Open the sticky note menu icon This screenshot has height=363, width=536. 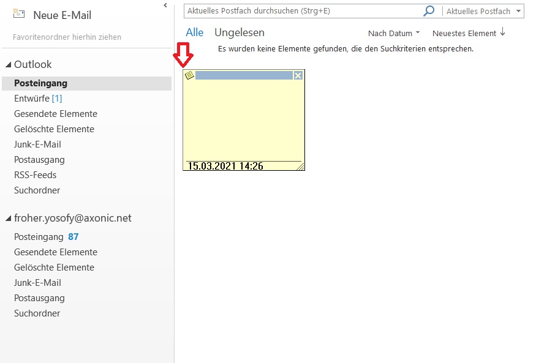click(189, 75)
